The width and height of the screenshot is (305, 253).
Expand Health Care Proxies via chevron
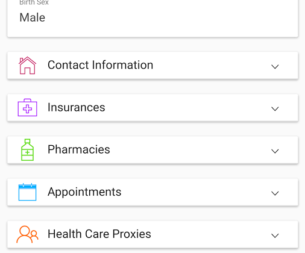point(275,236)
